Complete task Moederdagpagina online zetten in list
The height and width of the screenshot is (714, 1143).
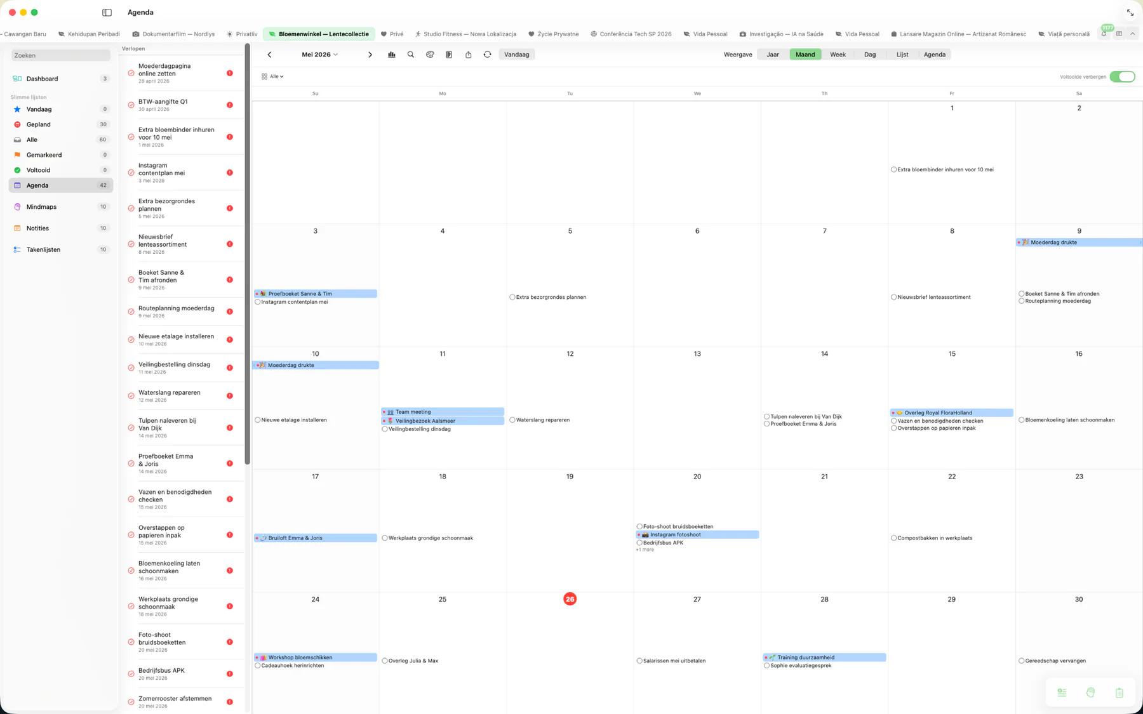(131, 73)
